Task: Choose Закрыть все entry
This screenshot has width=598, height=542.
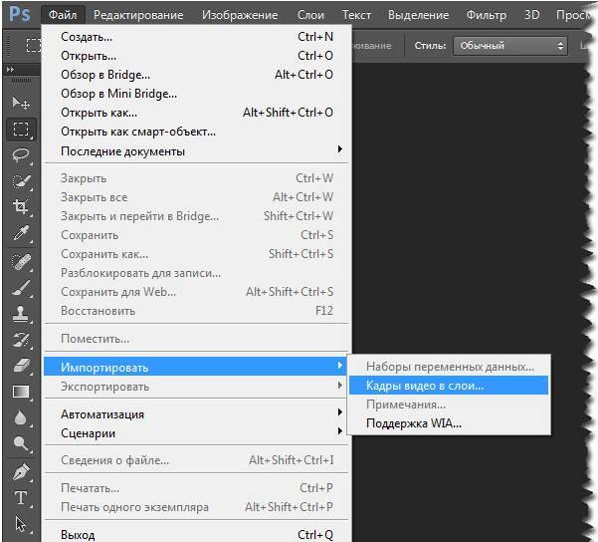Action: 196,197
